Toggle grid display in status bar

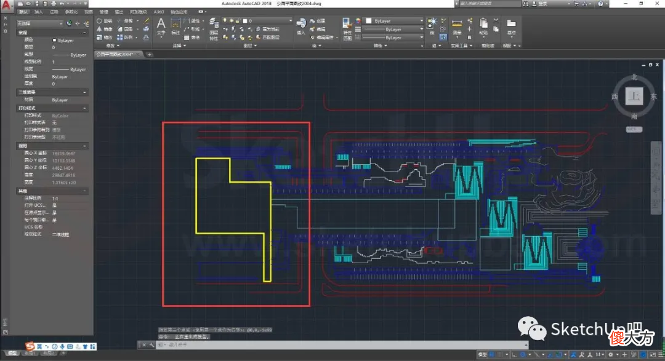coord(492,354)
